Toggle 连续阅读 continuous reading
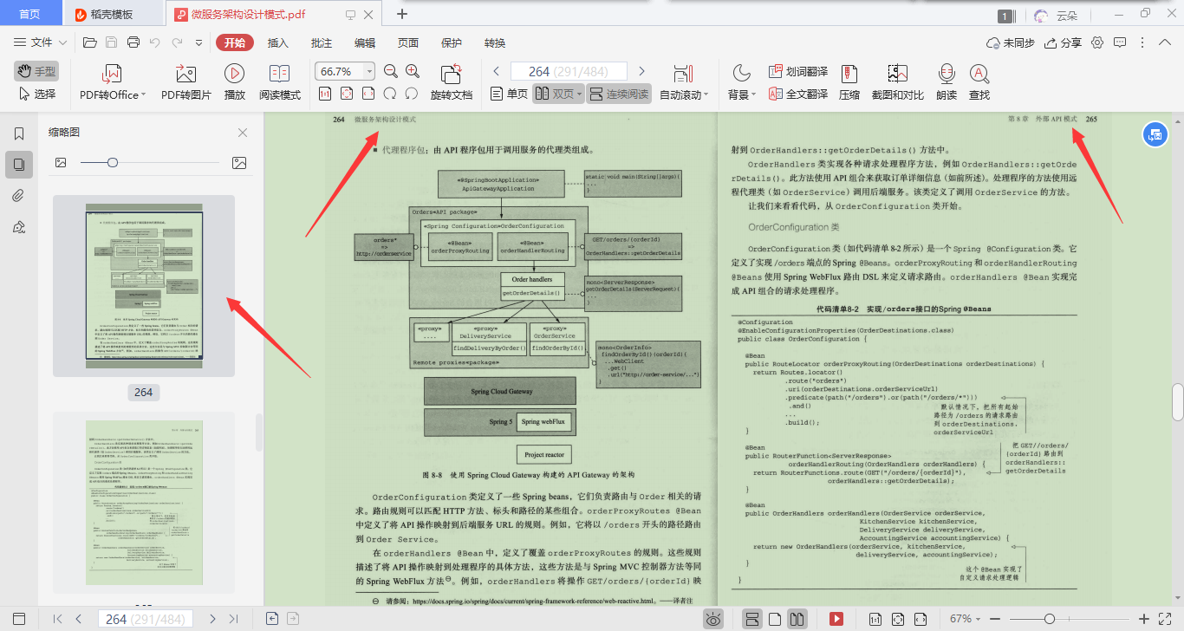 (619, 94)
